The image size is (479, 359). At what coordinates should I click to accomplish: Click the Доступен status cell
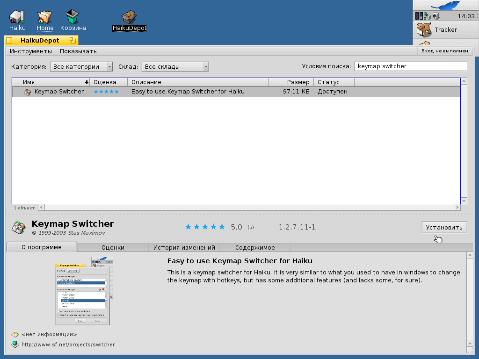point(333,92)
